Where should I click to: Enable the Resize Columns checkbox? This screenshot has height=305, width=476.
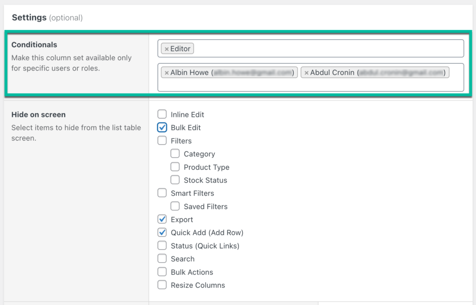tap(162, 285)
